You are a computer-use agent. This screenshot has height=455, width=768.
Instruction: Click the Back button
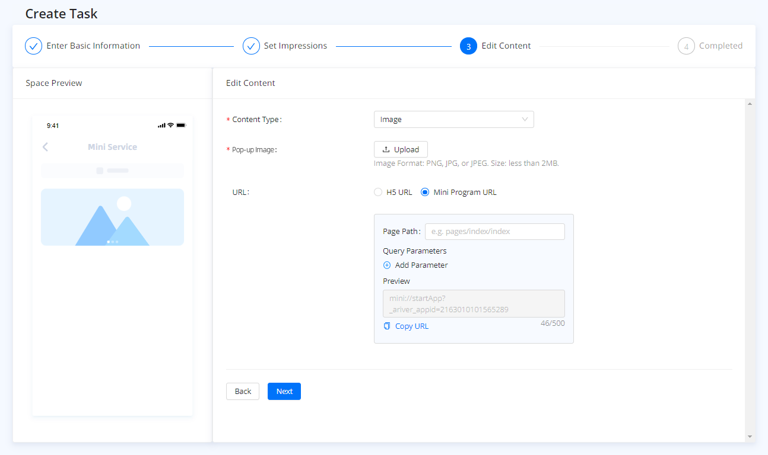pos(243,392)
